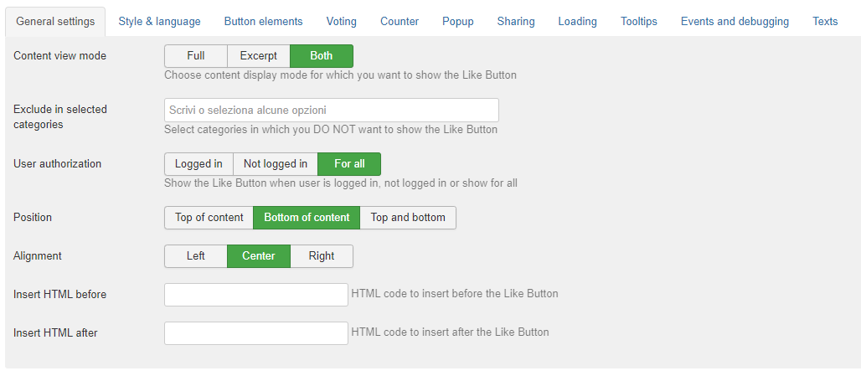
Task: Align the button Left
Action: pyautogui.click(x=195, y=255)
